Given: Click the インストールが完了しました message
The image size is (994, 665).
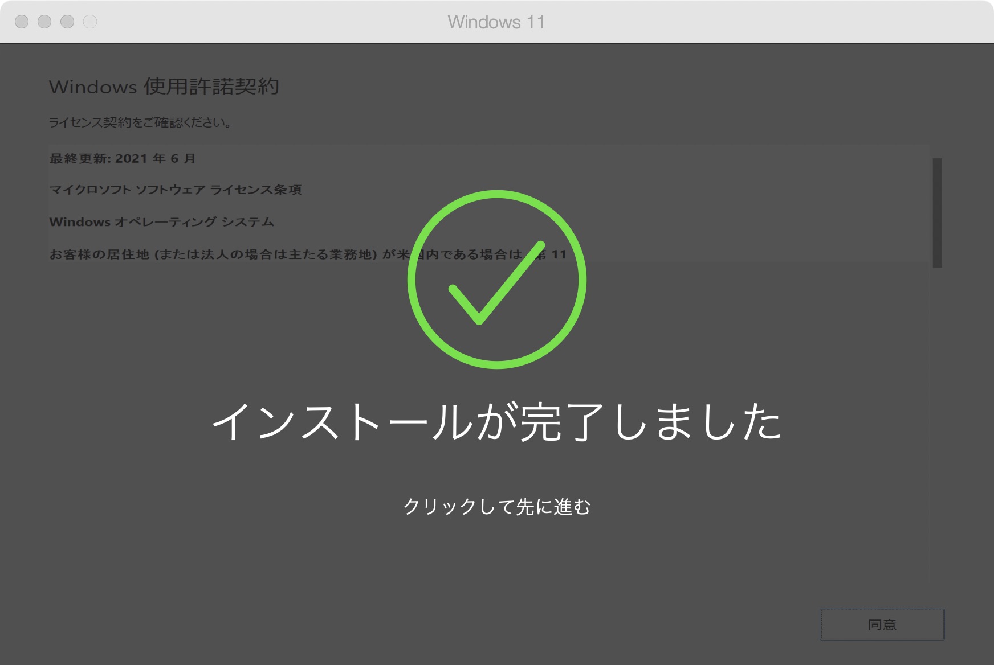Looking at the screenshot, I should [497, 422].
